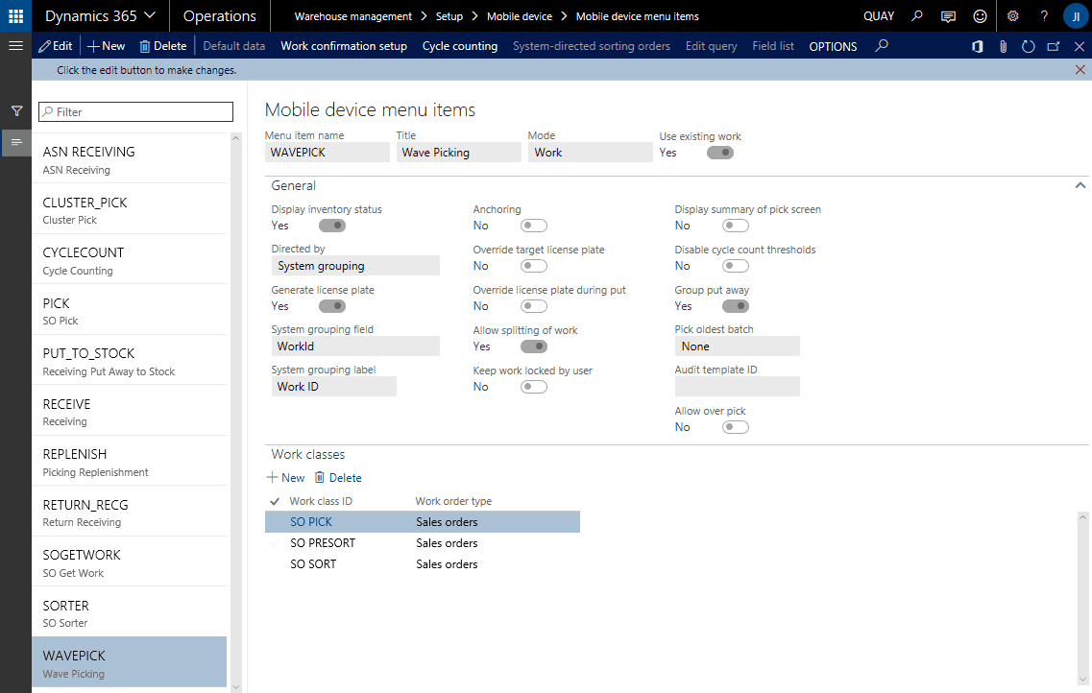Toggle Display inventory status switch

332,226
